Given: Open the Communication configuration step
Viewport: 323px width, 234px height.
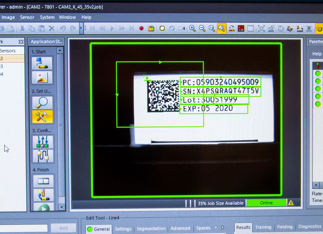Looking at the screenshot, I should pyautogui.click(x=43, y=156).
